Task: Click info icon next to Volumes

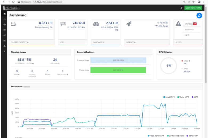Action: 59,64
